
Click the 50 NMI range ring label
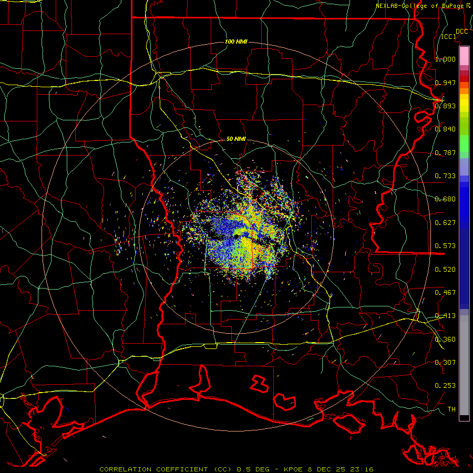pyautogui.click(x=236, y=139)
